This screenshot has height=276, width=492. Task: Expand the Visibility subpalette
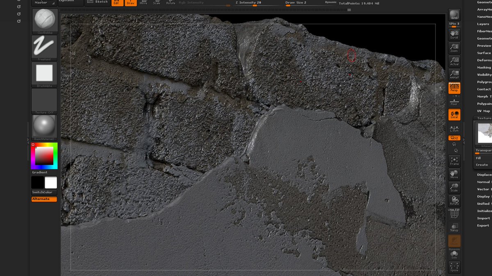pyautogui.click(x=484, y=75)
